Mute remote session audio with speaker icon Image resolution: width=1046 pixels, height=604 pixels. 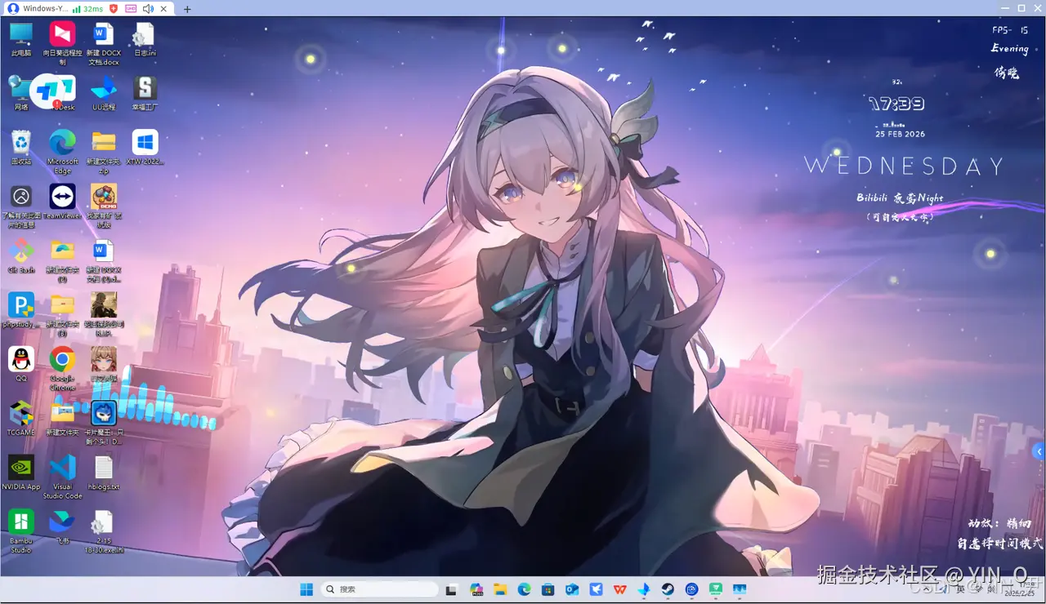(148, 9)
